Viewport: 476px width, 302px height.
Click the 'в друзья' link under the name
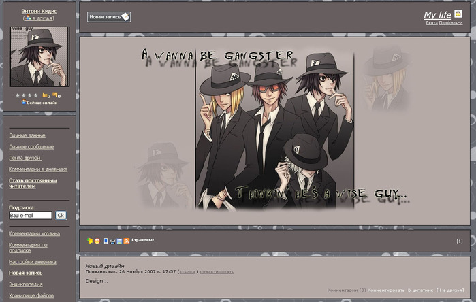[x=42, y=18]
